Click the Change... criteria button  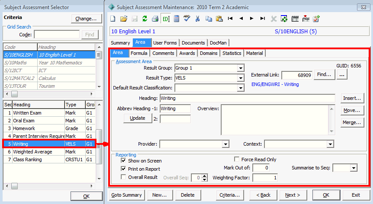coord(86,19)
